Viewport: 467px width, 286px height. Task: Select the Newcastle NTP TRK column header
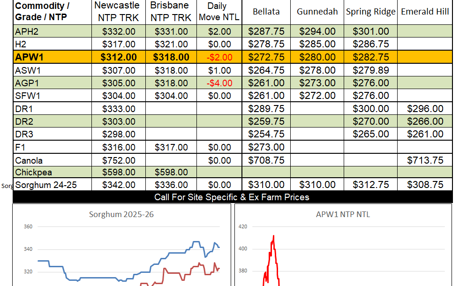coord(117,12)
